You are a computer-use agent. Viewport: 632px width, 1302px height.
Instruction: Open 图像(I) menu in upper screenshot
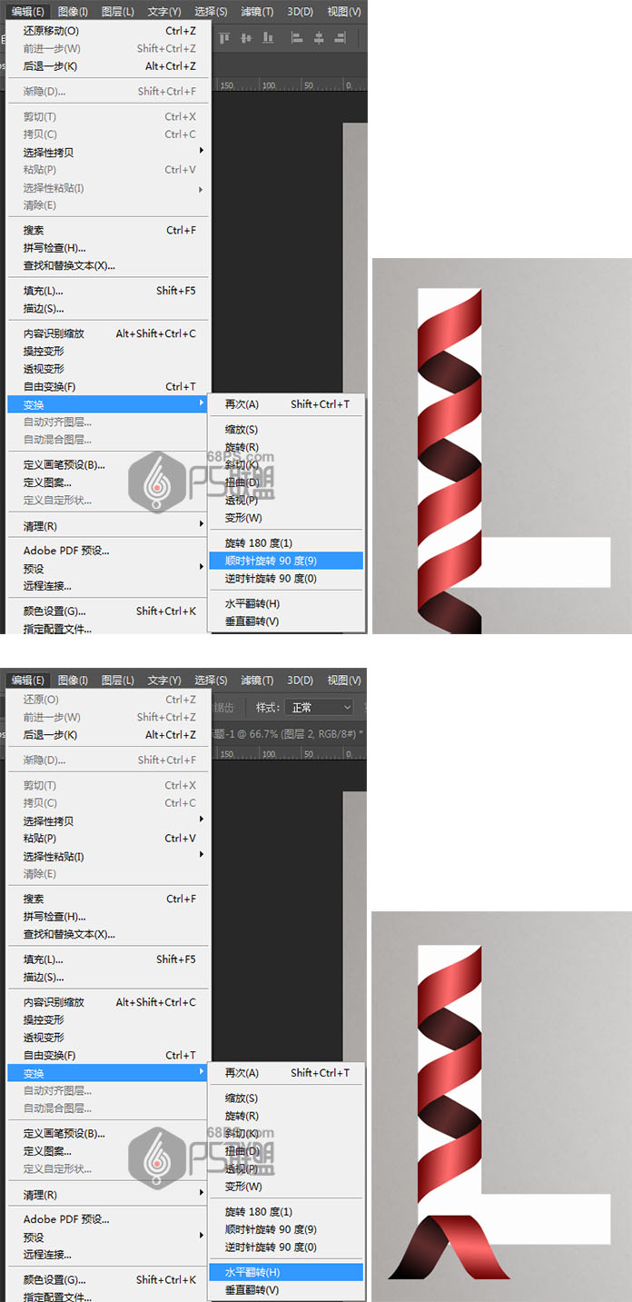(73, 11)
